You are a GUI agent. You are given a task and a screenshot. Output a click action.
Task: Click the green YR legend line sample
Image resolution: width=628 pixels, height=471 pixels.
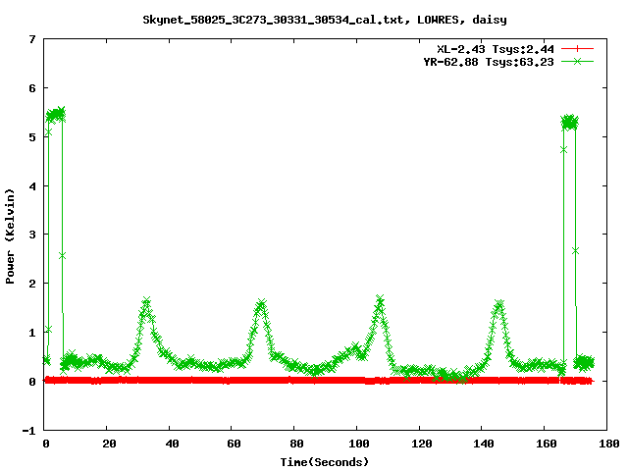click(x=577, y=61)
